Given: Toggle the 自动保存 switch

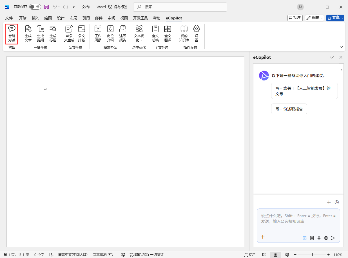Looking at the screenshot, I should coord(35,7).
